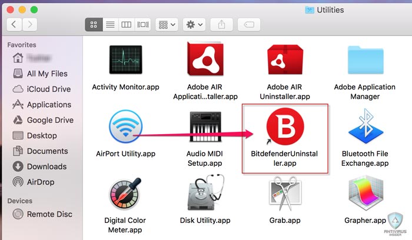Select the Disk Utility.app icon
Screen dimensions: 412x240
tap(206, 192)
